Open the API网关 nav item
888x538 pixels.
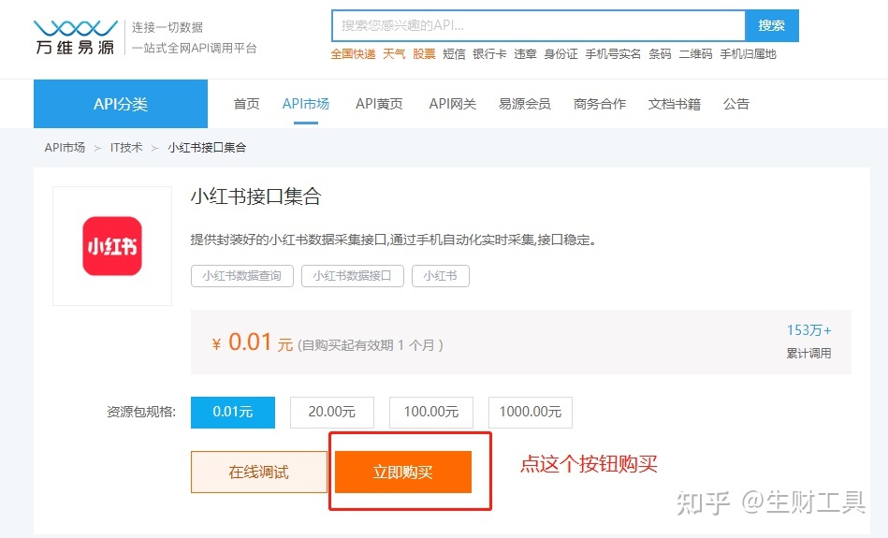[453, 104]
